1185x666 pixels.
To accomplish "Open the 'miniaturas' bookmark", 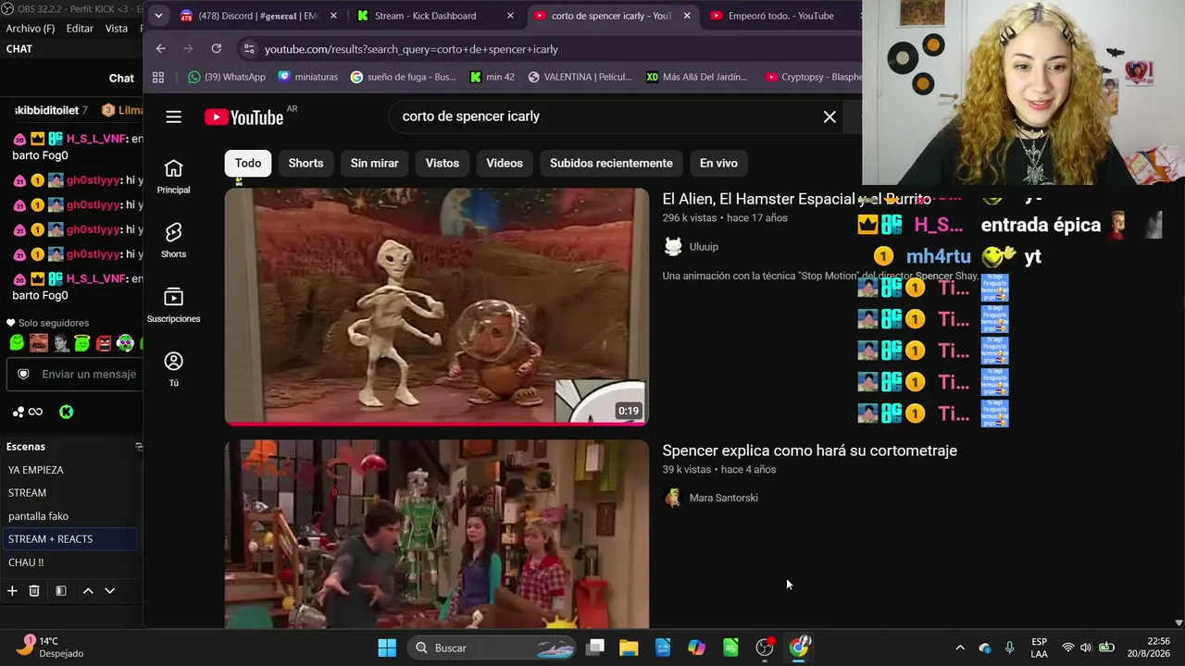I will (308, 77).
